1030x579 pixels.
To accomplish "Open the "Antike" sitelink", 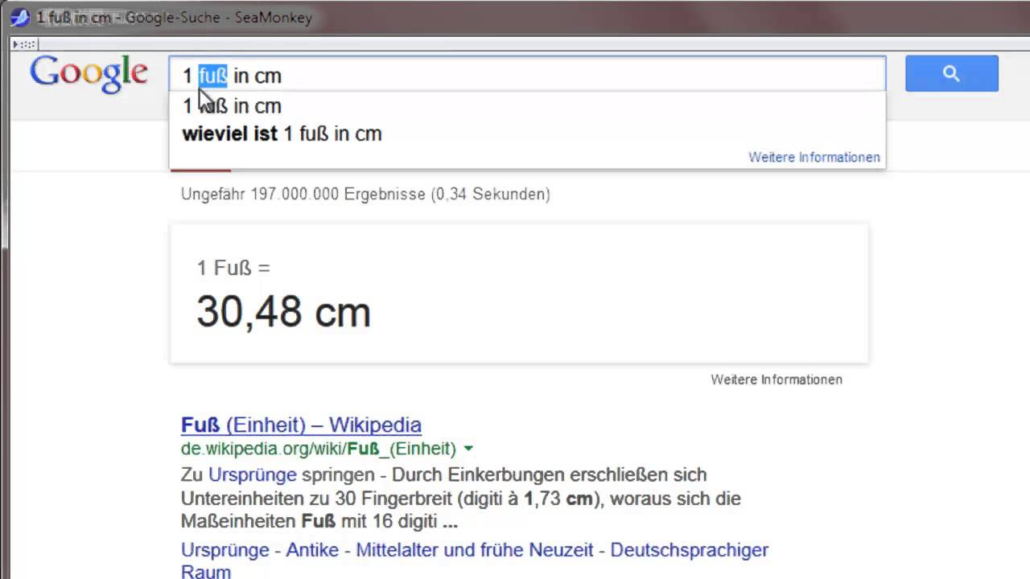I will (311, 550).
